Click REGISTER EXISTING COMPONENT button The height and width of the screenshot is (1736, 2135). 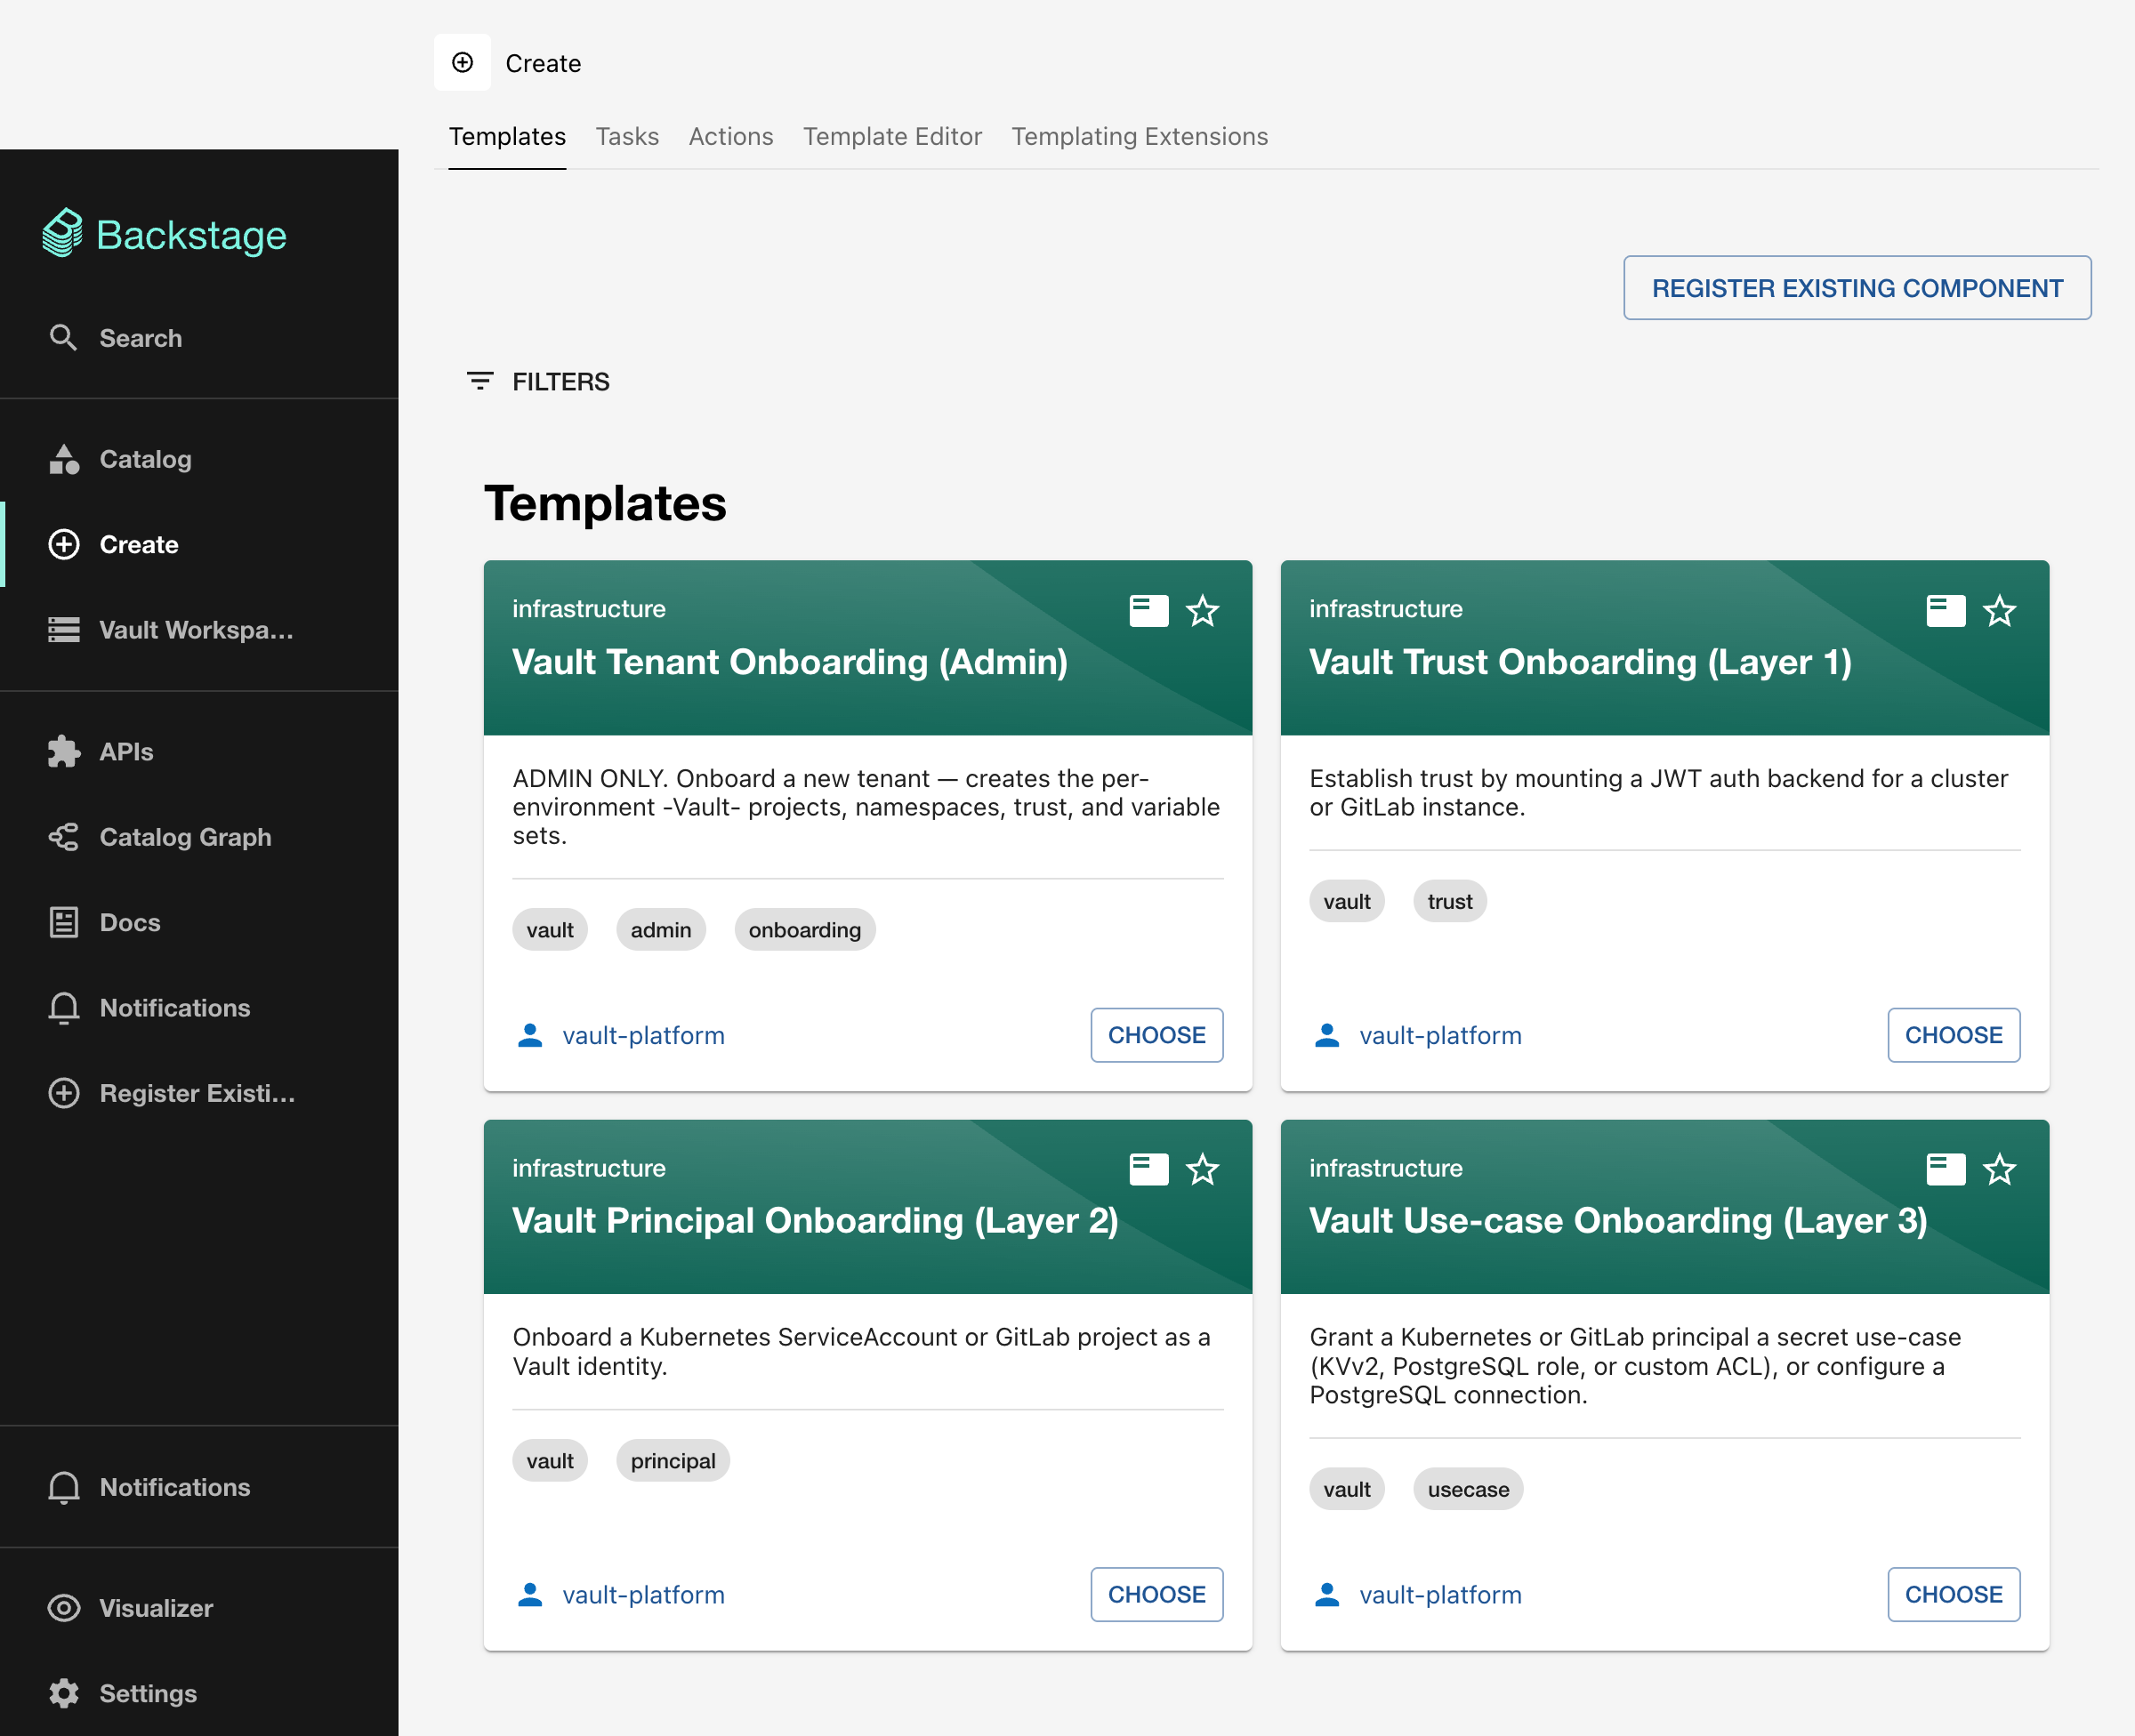[x=1857, y=288]
